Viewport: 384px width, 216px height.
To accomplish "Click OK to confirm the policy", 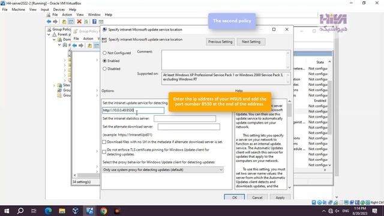I will (x=235, y=197).
